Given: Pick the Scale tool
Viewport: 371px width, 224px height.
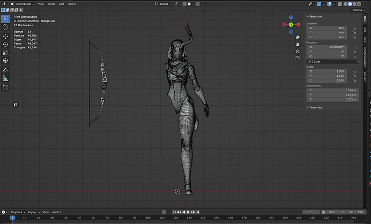Looking at the screenshot, I should [5, 52].
